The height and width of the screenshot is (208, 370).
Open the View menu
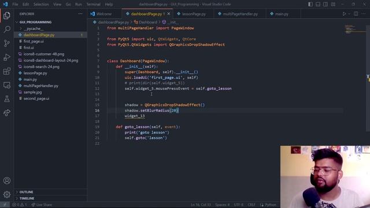[x=57, y=4]
